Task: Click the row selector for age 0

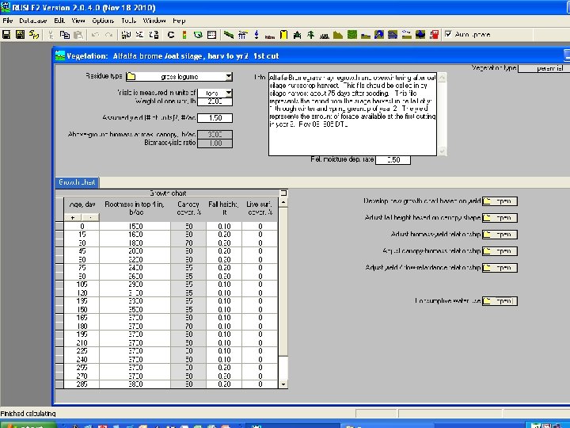Action: coord(59,226)
